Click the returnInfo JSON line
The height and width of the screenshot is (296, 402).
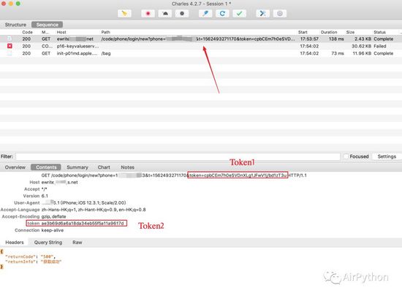click(x=34, y=262)
